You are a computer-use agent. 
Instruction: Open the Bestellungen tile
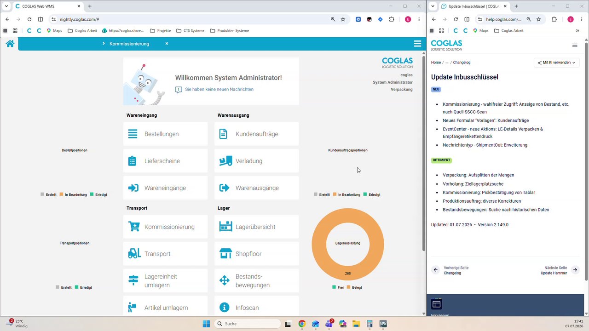tap(165, 134)
